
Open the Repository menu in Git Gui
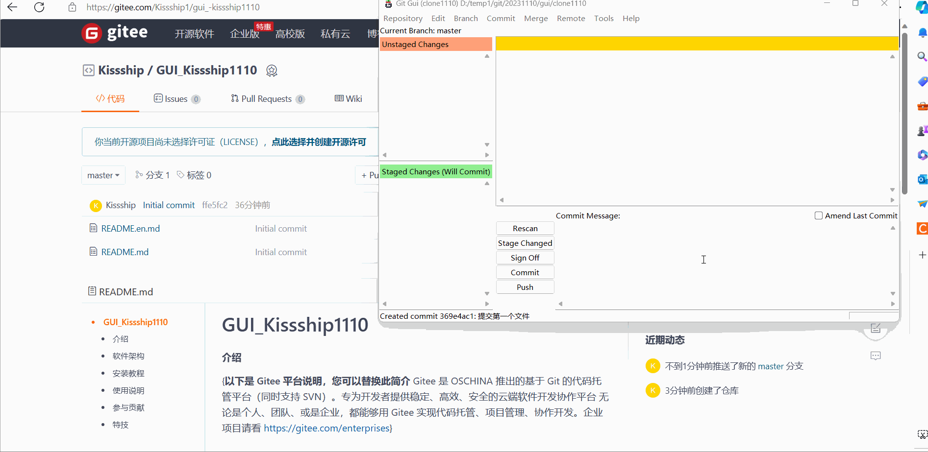tap(402, 18)
